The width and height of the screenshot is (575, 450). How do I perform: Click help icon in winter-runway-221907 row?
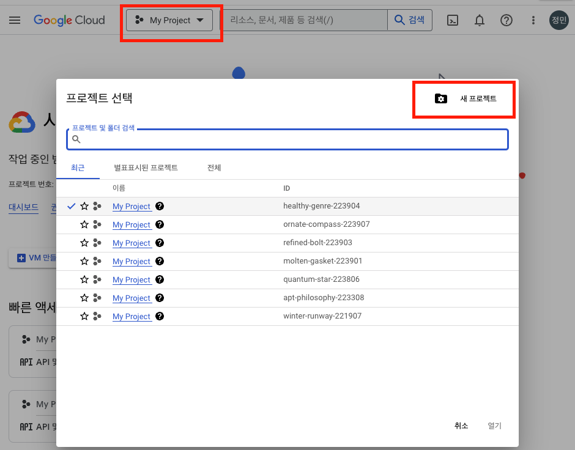[x=160, y=316]
